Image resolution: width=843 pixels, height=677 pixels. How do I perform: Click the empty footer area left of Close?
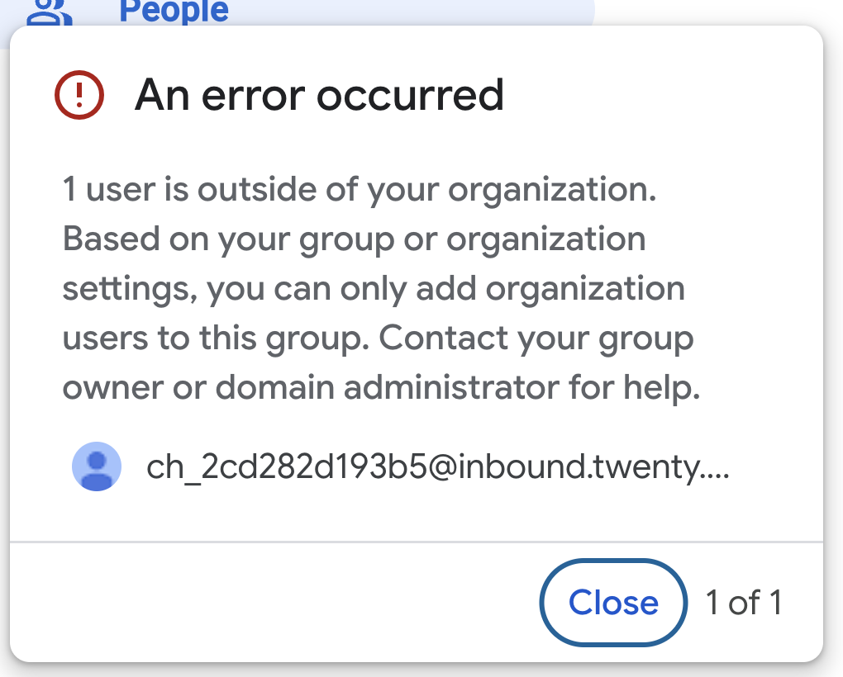pyautogui.click(x=274, y=603)
